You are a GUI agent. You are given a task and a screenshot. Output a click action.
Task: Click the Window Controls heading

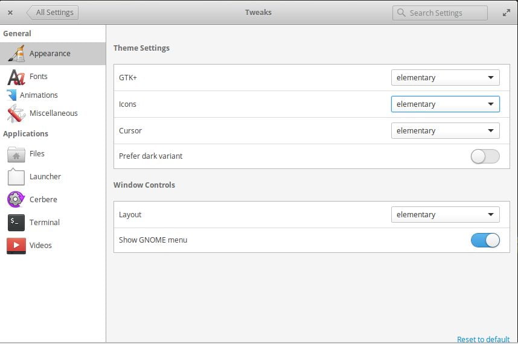coord(144,185)
